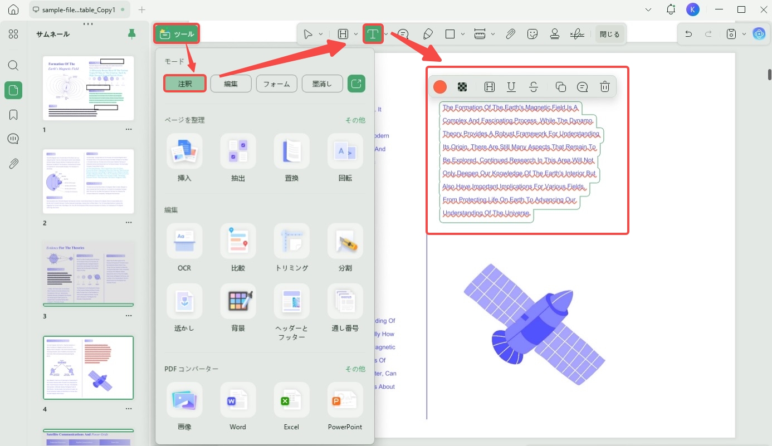Open the ツール tools menu button
772x446 pixels.
point(177,34)
